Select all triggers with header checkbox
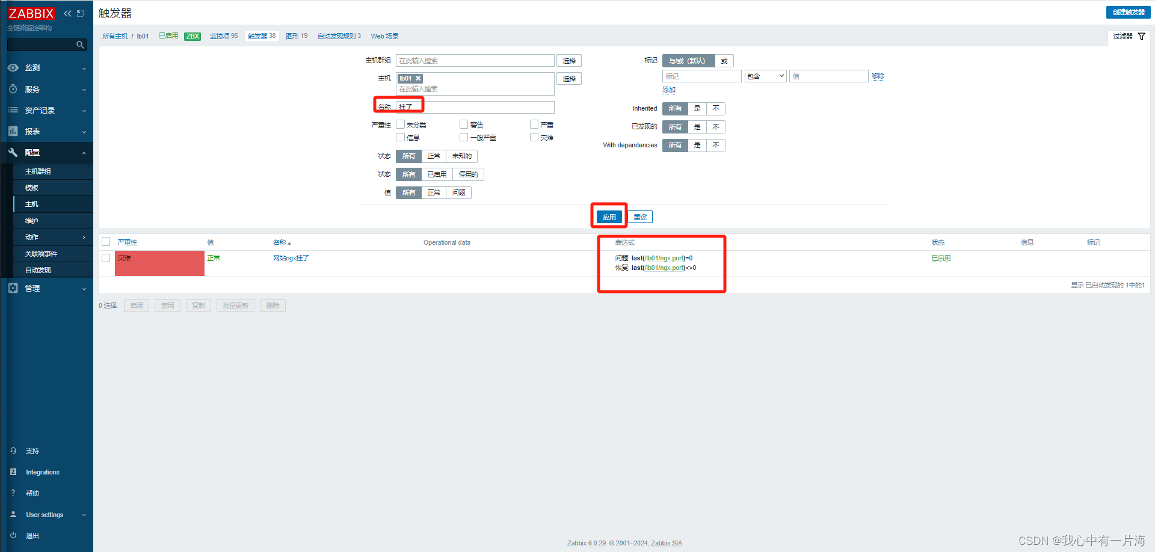This screenshot has width=1155, height=552. (106, 242)
